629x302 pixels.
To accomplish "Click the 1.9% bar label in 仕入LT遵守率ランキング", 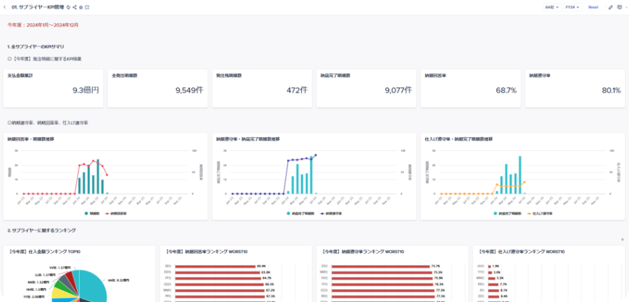I will [x=496, y=266].
